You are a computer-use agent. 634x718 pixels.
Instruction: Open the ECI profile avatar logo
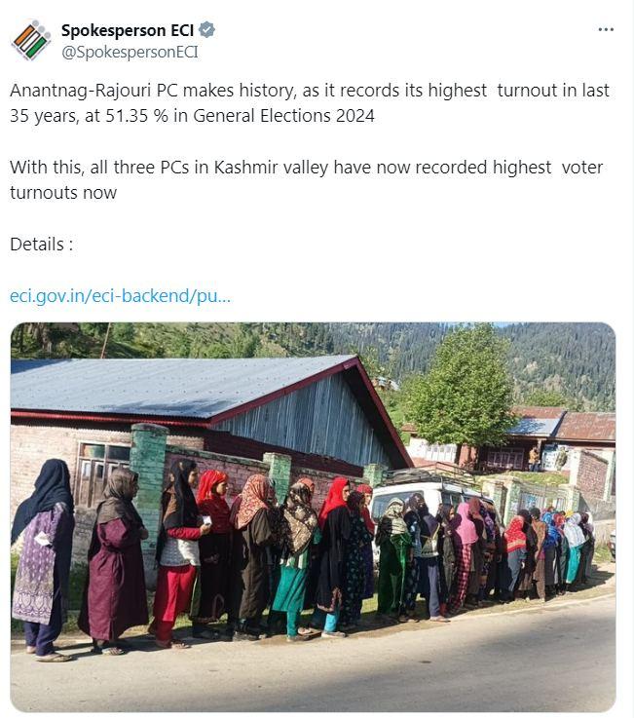tap(30, 40)
